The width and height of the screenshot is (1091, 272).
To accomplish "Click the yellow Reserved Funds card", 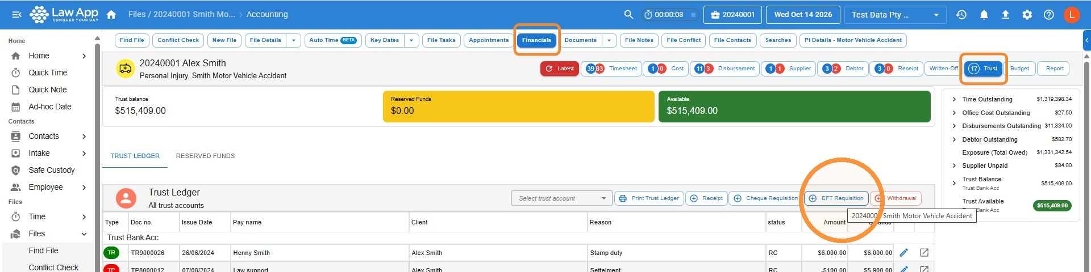I will tap(518, 106).
